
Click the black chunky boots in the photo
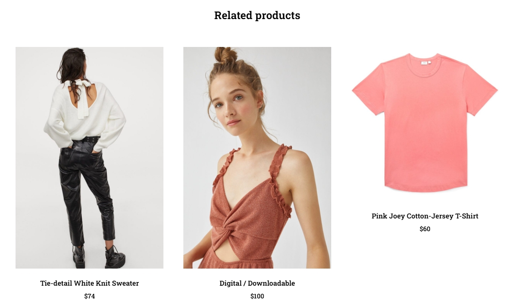(x=99, y=256)
